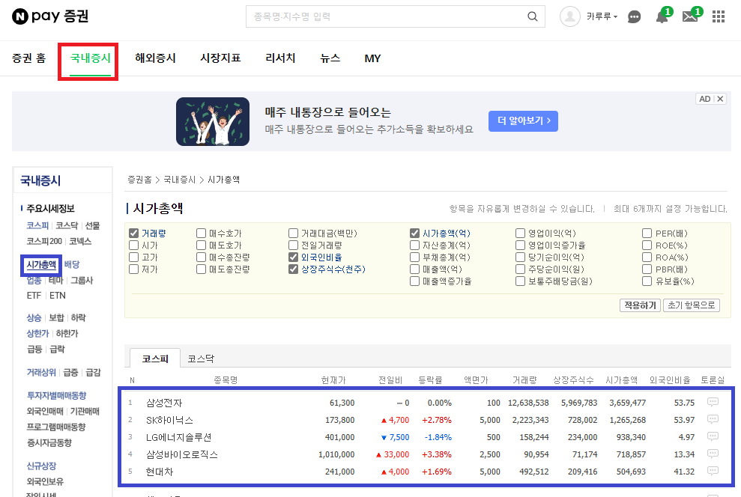The image size is (741, 497).
Task: Click the ad banner illustration
Action: (213, 121)
